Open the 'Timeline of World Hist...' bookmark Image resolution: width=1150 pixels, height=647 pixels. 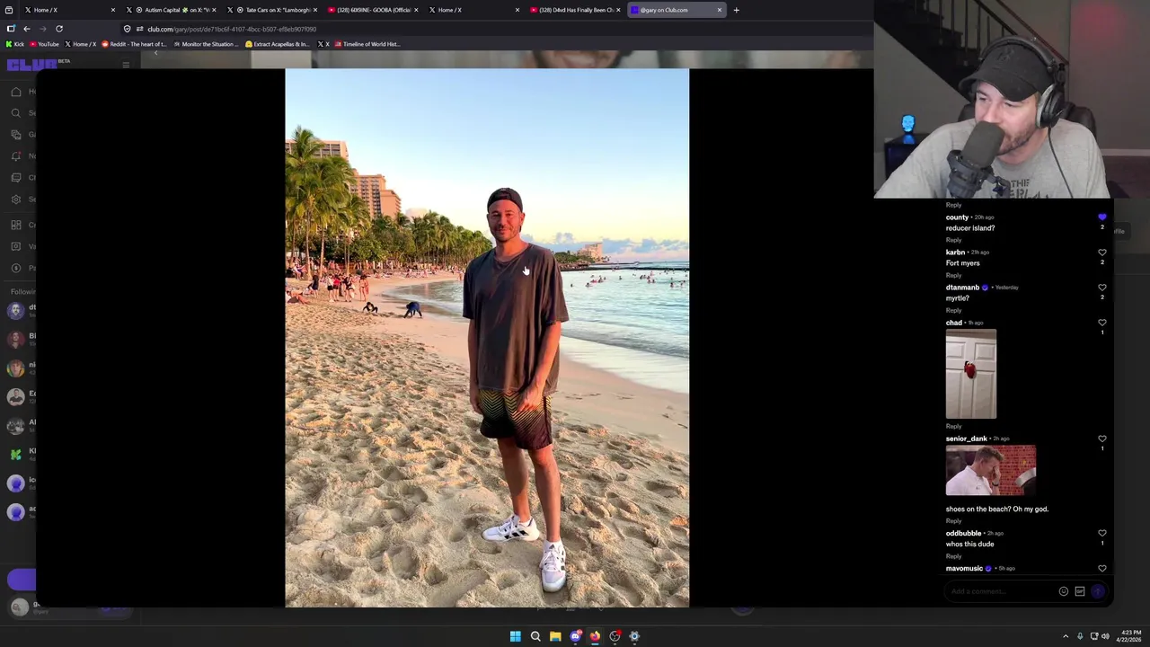pos(367,44)
